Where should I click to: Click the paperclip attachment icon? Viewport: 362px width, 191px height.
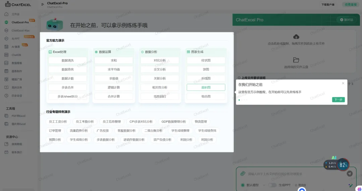243,174
